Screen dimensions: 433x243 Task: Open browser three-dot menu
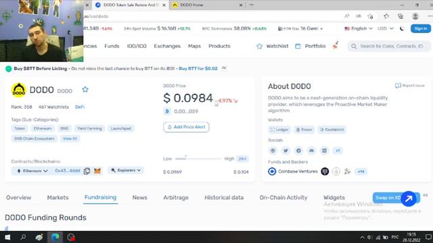tap(430, 16)
